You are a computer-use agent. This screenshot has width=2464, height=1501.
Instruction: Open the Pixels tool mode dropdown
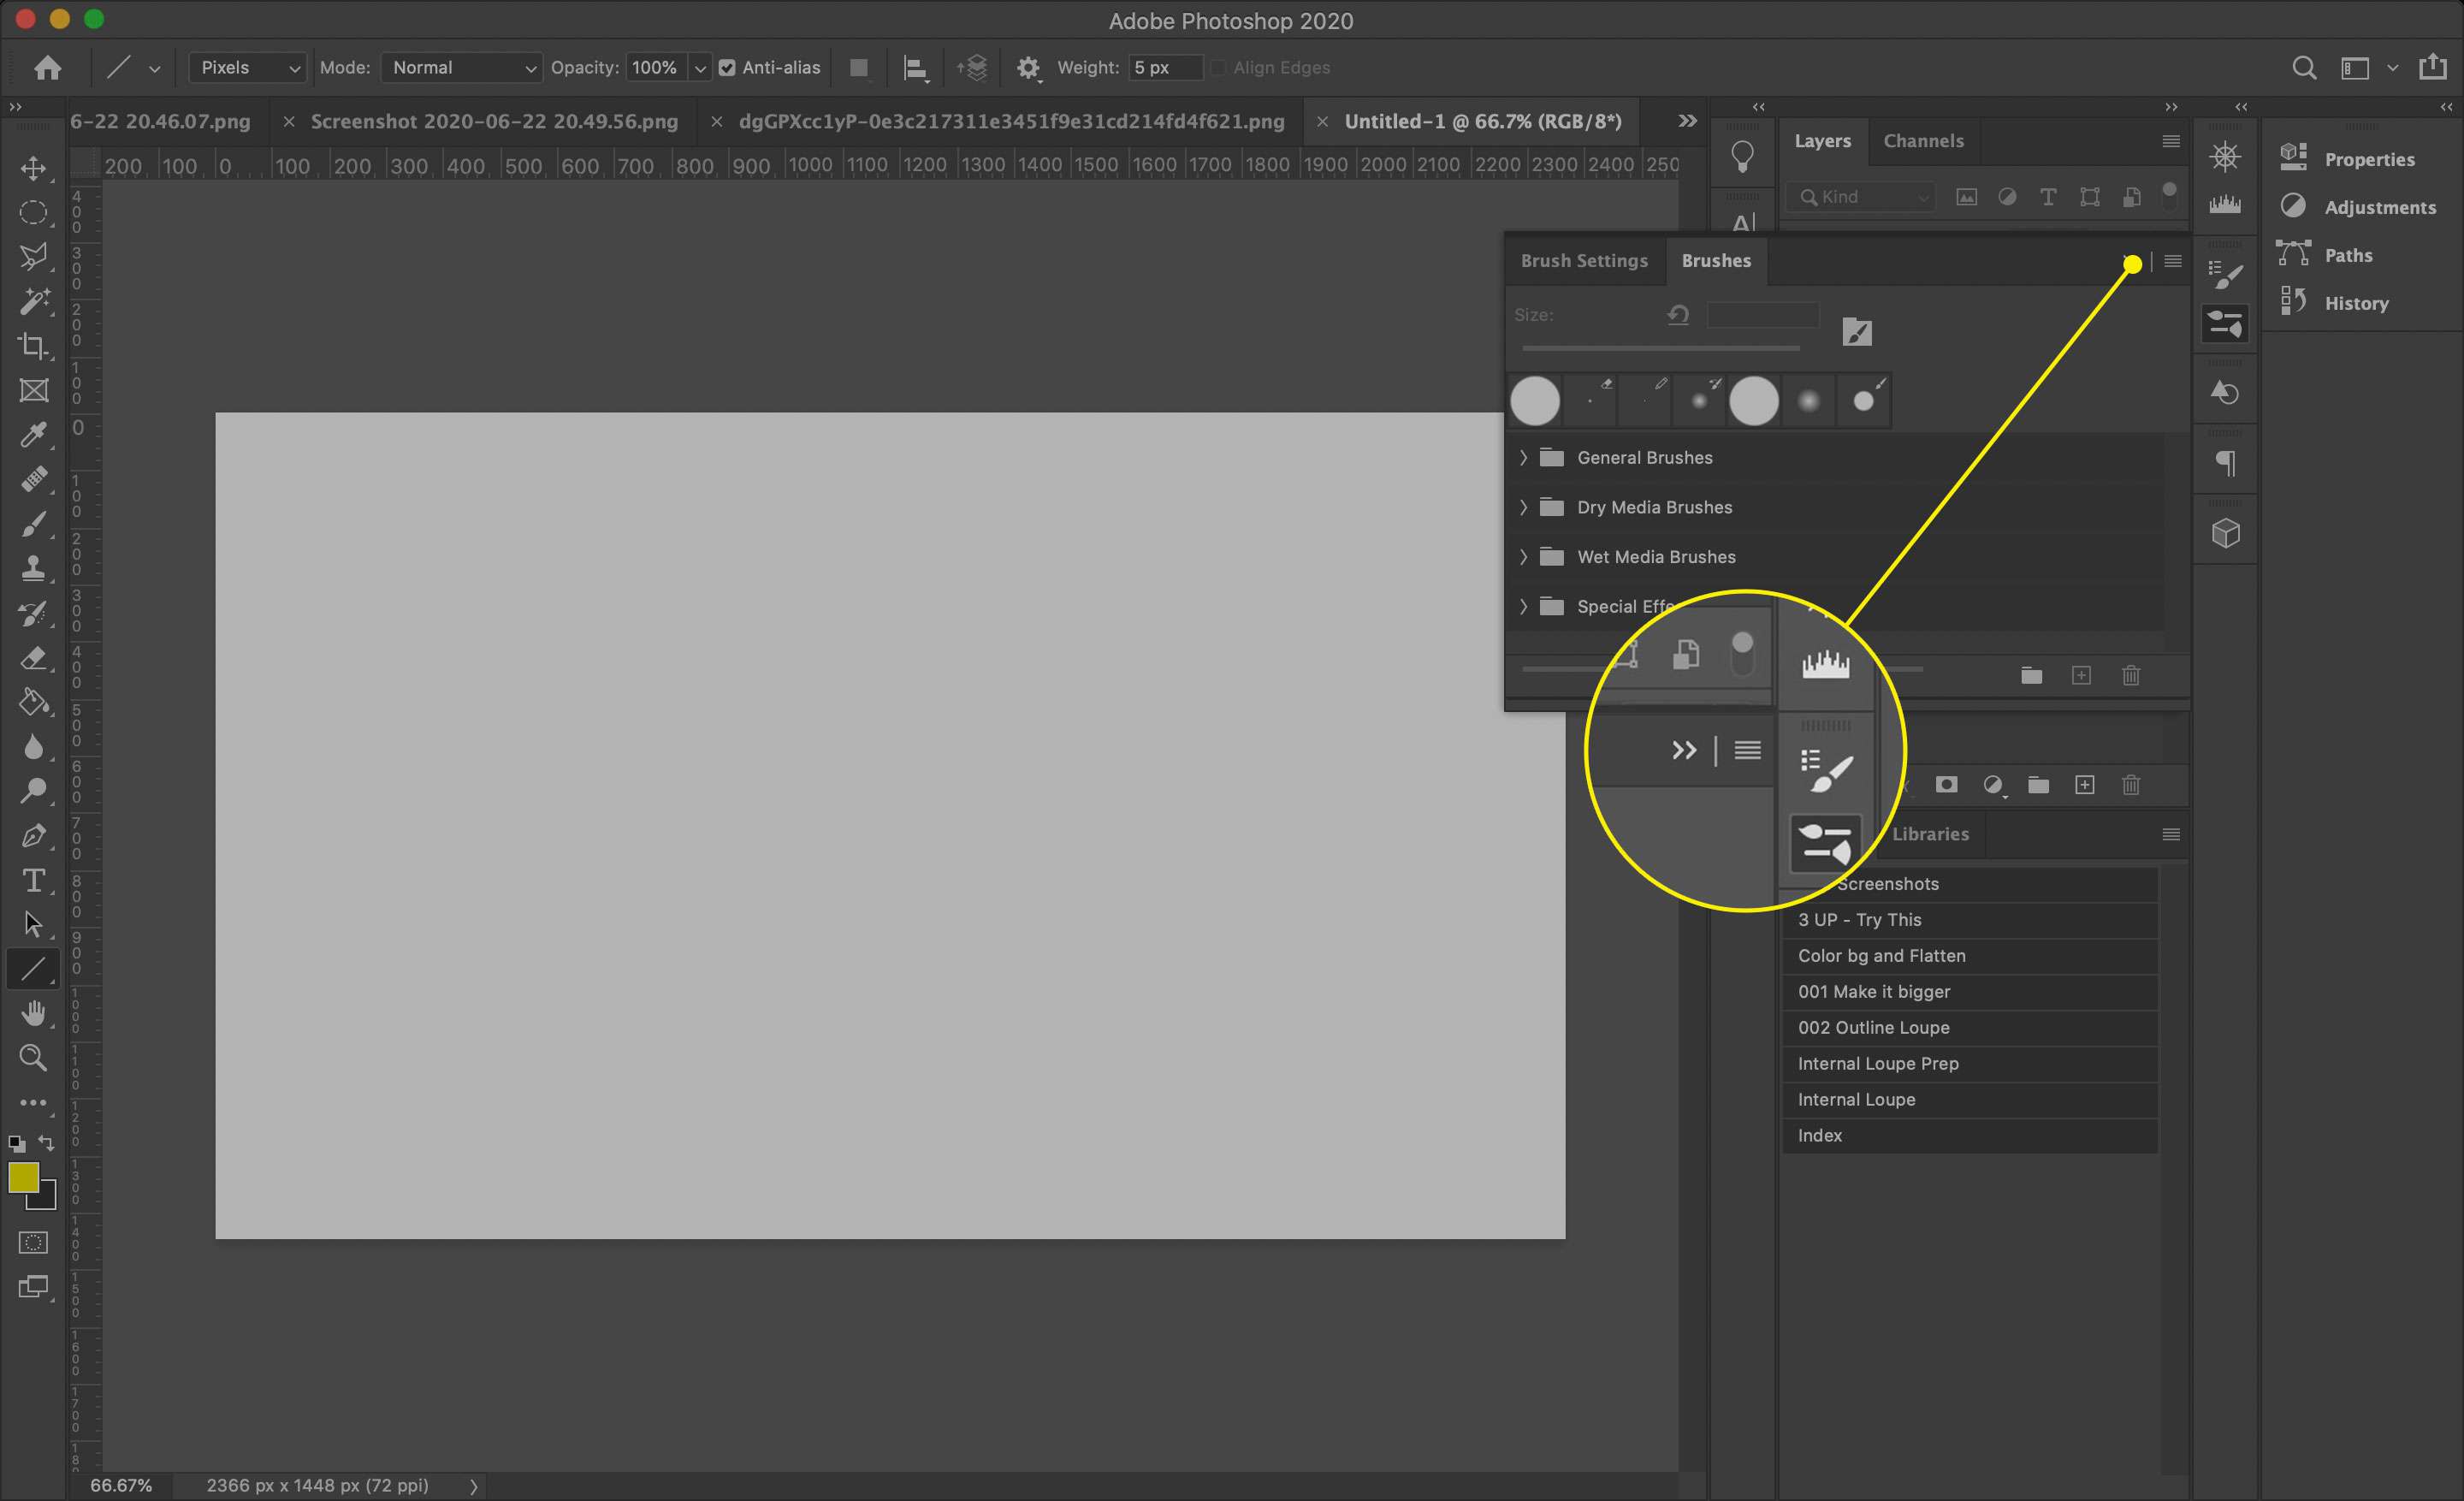[x=247, y=68]
